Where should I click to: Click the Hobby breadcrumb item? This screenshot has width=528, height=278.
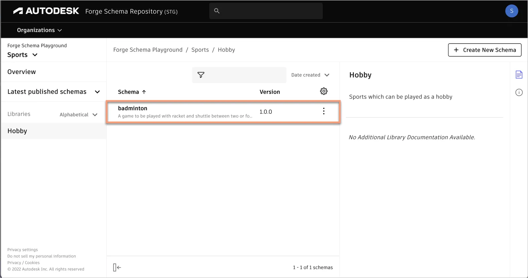(226, 50)
